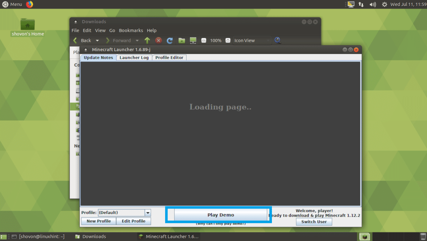
Task: Click the computer icon in the toolbar
Action: pos(193,40)
